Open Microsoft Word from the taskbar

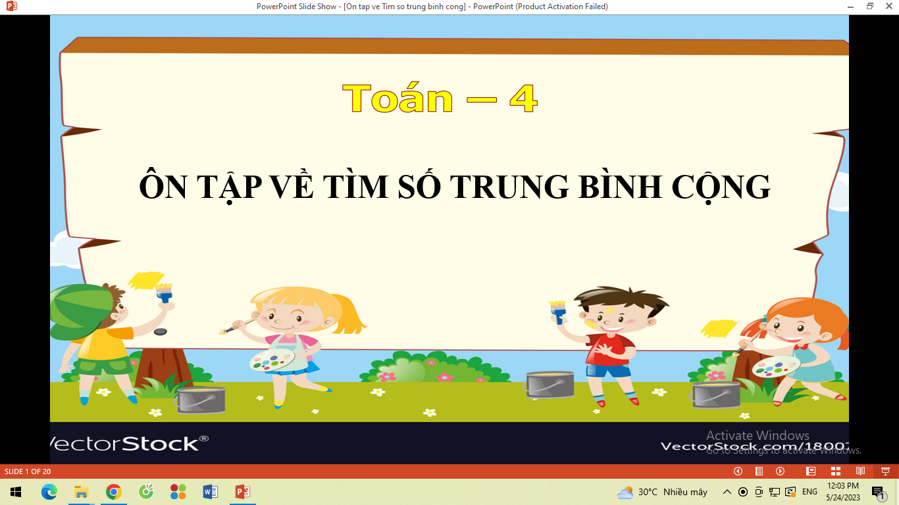(211, 492)
